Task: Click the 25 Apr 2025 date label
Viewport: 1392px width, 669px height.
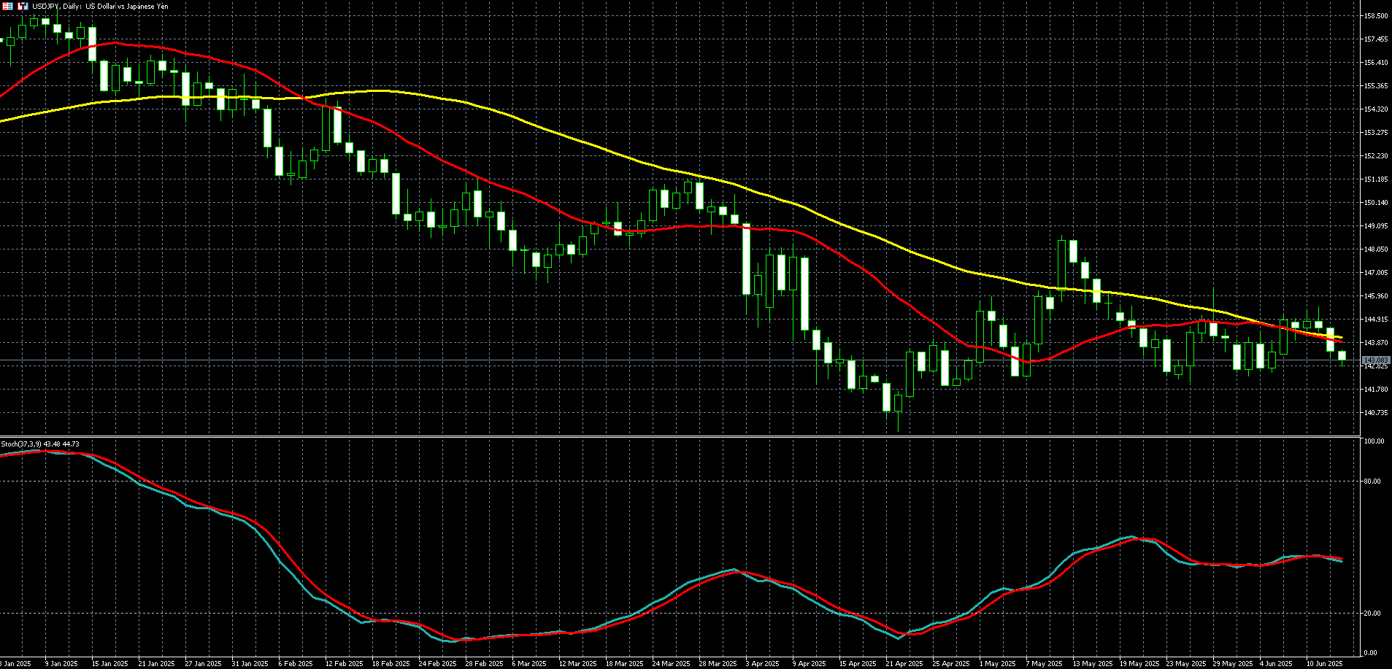Action: [951, 664]
